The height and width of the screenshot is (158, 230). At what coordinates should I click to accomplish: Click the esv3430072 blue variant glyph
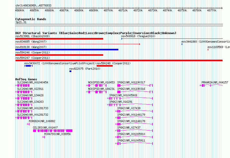pos(29,66)
